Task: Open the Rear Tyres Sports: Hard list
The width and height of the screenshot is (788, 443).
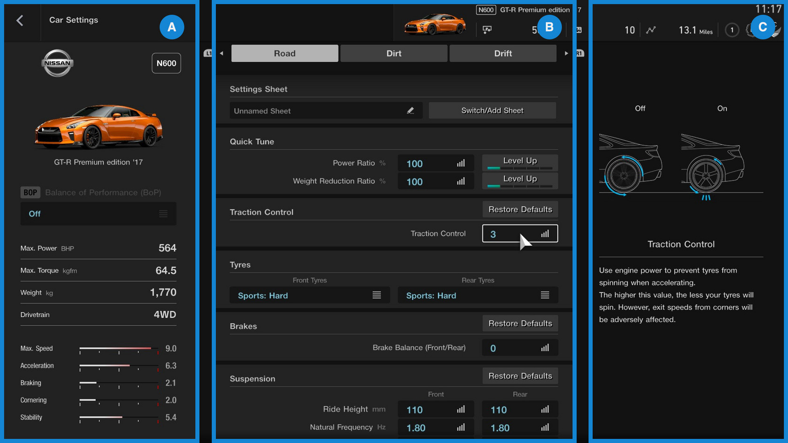Action: click(477, 295)
